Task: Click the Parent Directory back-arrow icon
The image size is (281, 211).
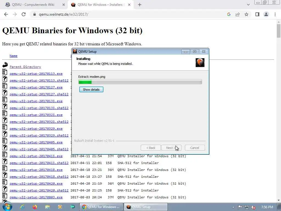Action: pyautogui.click(x=5, y=65)
